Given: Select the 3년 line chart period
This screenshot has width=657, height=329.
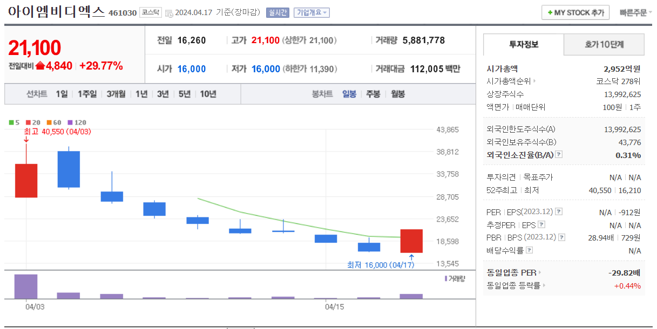Looking at the screenshot, I should pos(163,94).
